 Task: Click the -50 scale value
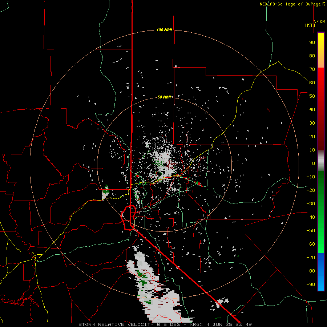point(311,231)
